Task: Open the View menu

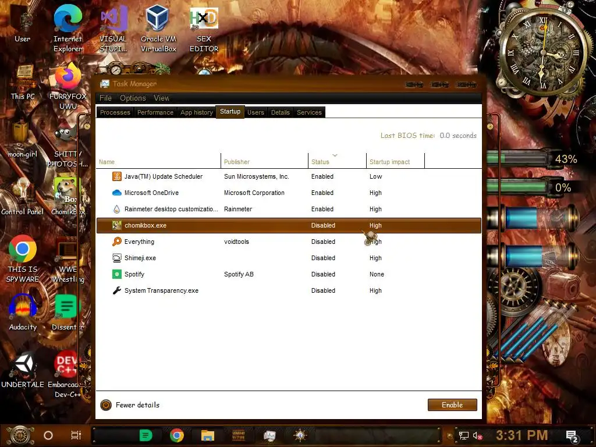Action: (161, 98)
